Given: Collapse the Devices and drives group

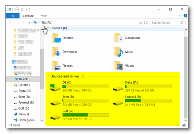Looking at the screenshot, I should pos(48,76).
